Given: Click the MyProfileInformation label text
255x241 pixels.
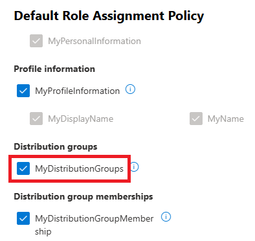Looking at the screenshot, I should coord(77,91).
